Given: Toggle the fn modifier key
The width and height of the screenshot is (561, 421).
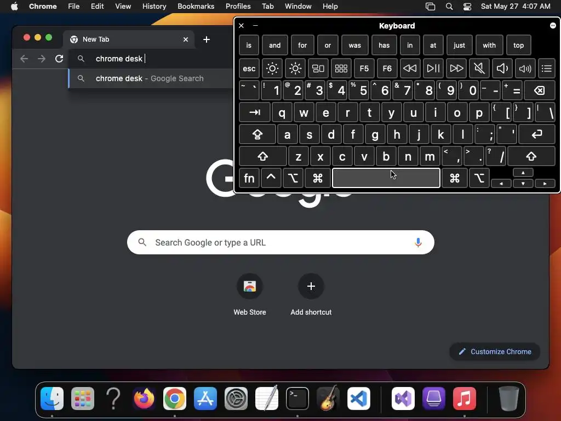Looking at the screenshot, I should (x=249, y=178).
